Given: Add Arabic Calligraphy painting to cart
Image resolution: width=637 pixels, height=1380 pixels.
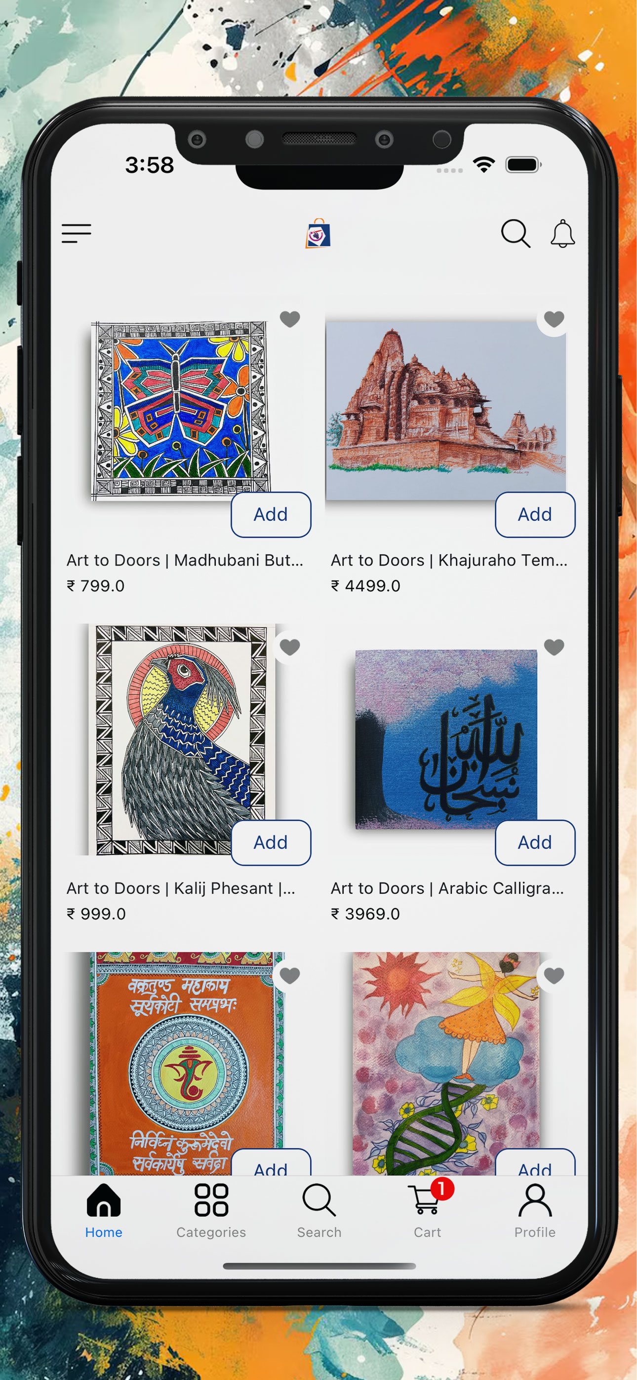Looking at the screenshot, I should [x=535, y=843].
